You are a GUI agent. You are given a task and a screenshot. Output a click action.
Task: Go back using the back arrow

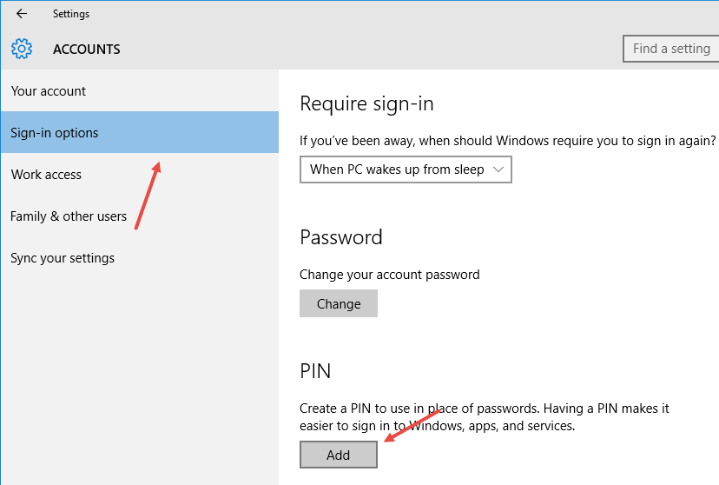(22, 14)
